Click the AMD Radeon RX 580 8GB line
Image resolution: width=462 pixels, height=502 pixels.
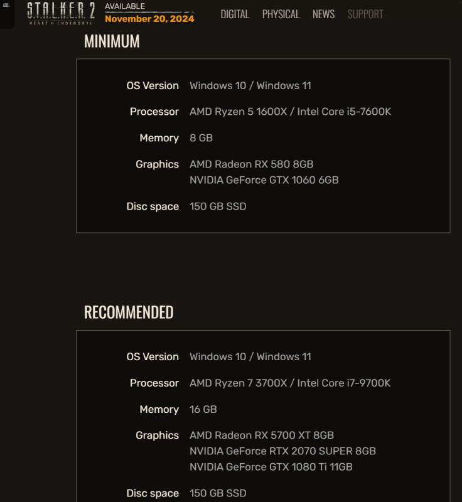(x=251, y=164)
